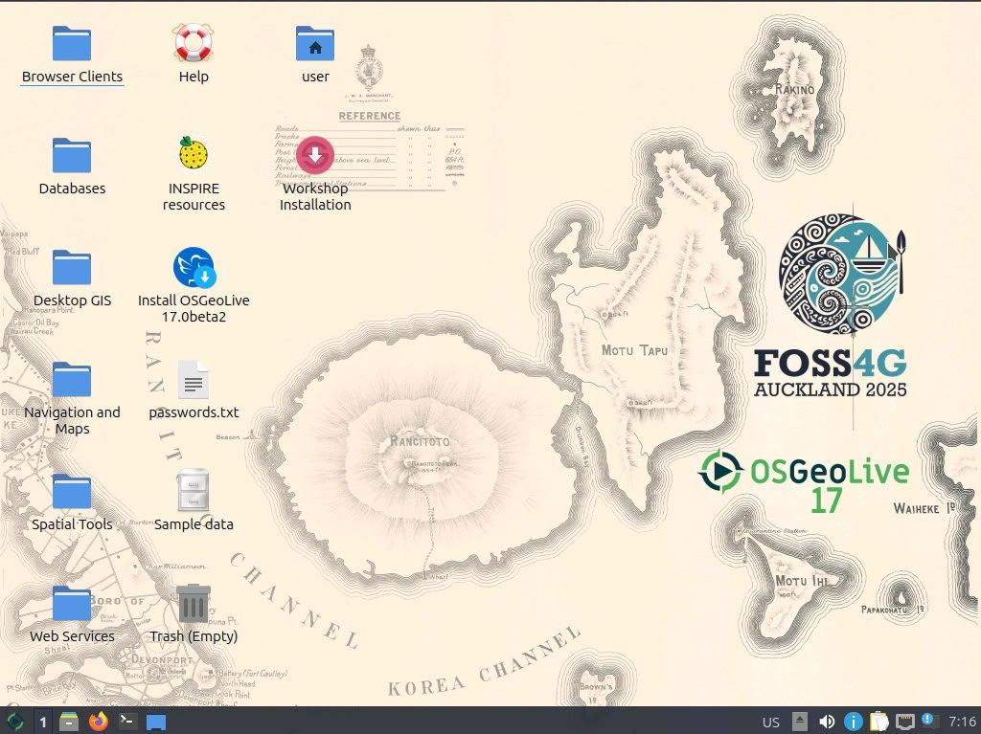The height and width of the screenshot is (734, 981).
Task: Open the Web Services folder
Action: [x=72, y=605]
